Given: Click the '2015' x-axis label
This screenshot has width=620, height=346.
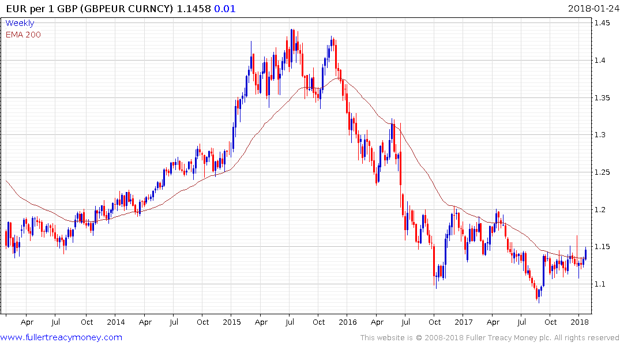Looking at the screenshot, I should (232, 322).
